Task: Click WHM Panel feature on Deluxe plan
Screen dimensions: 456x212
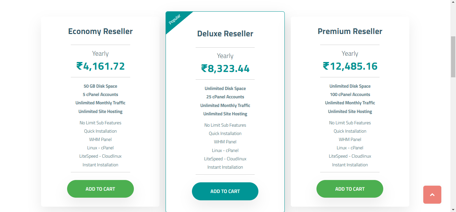Action: (225, 142)
